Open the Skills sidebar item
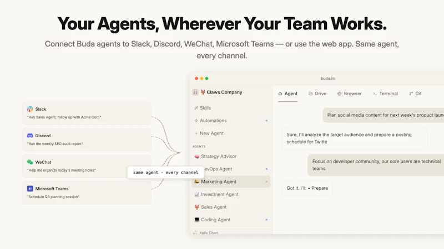 click(x=231, y=108)
